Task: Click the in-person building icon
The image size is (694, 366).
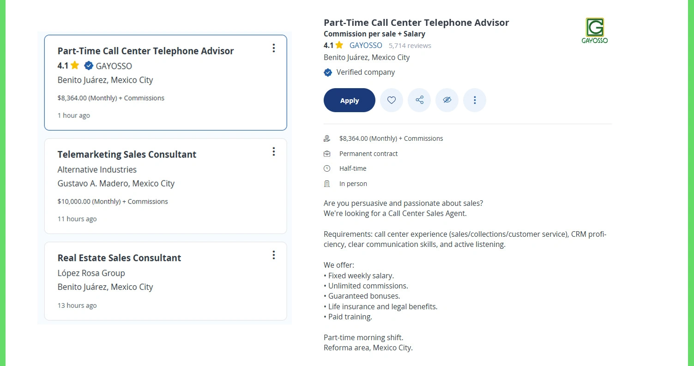Action: (x=327, y=183)
